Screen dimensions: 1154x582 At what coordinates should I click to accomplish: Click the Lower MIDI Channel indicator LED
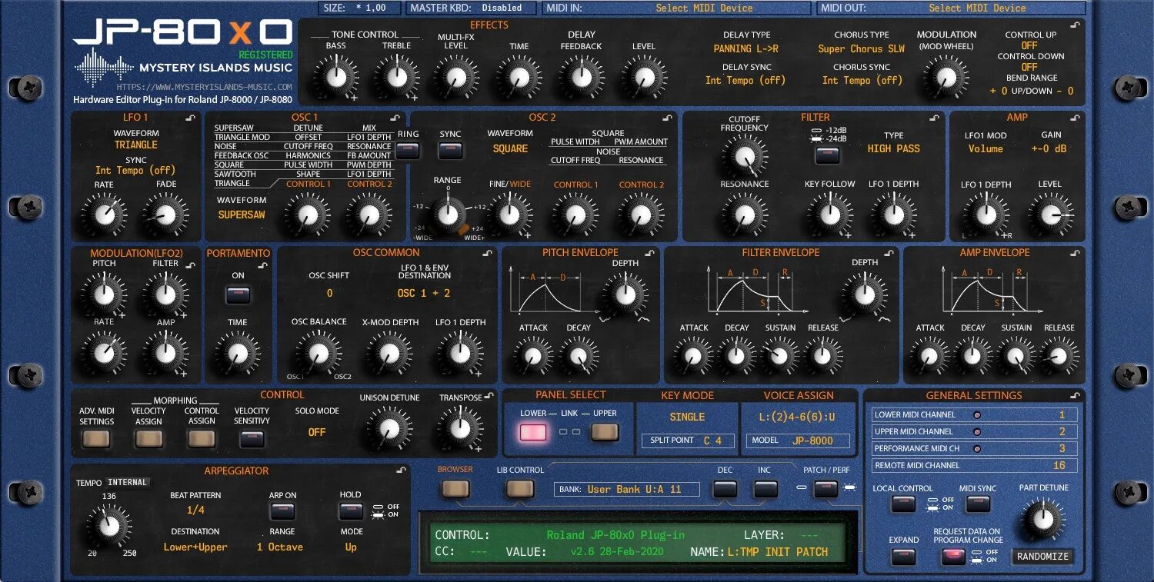[978, 415]
